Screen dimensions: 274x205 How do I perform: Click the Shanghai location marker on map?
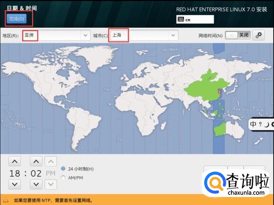coord(220,92)
